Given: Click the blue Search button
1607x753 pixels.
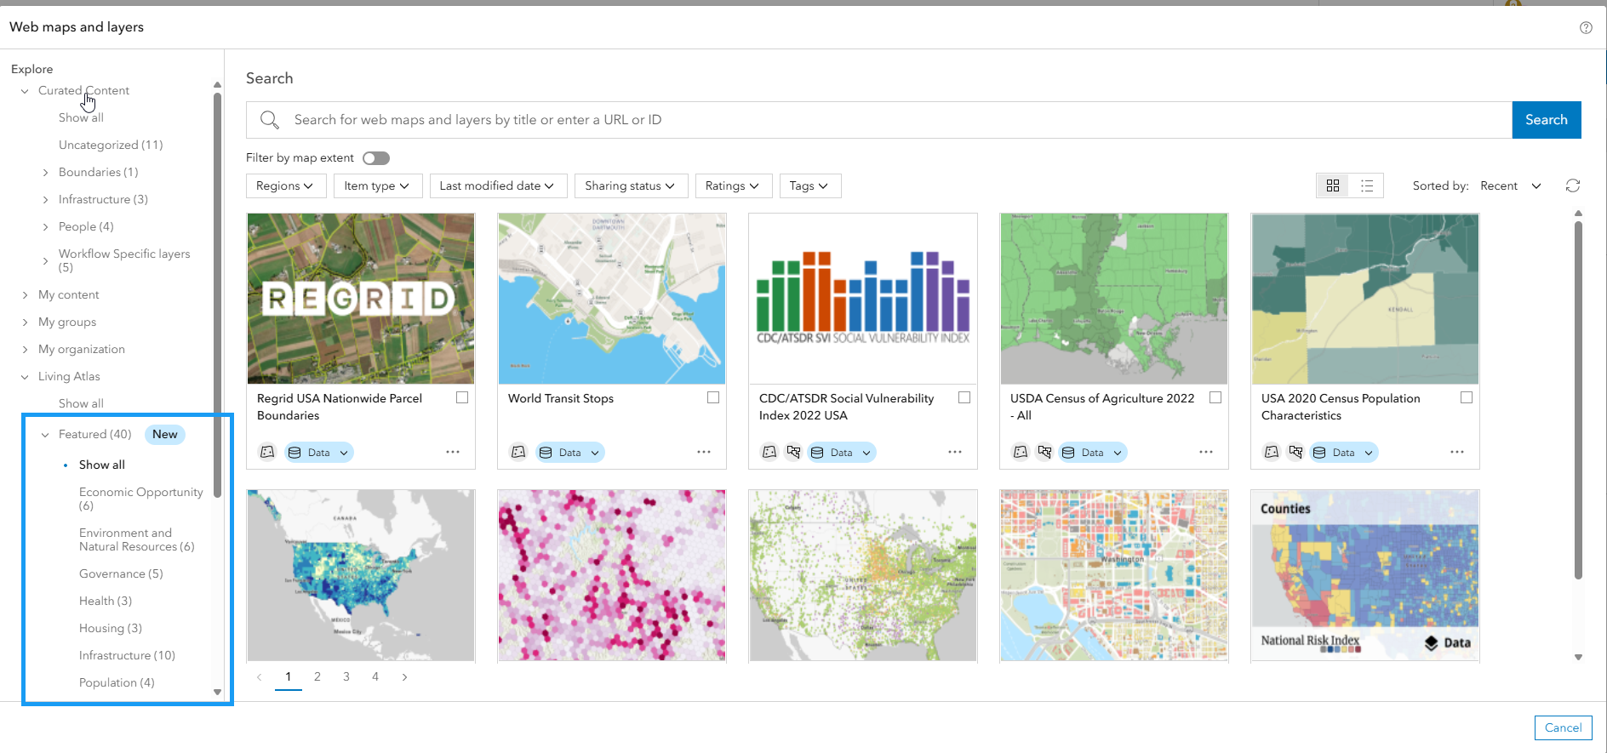Looking at the screenshot, I should pos(1546,120).
